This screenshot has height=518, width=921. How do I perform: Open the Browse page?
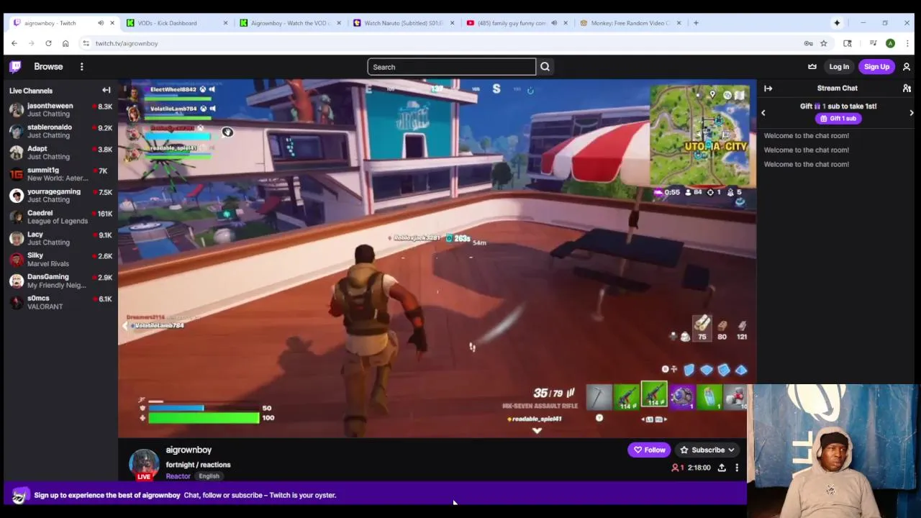click(x=48, y=67)
